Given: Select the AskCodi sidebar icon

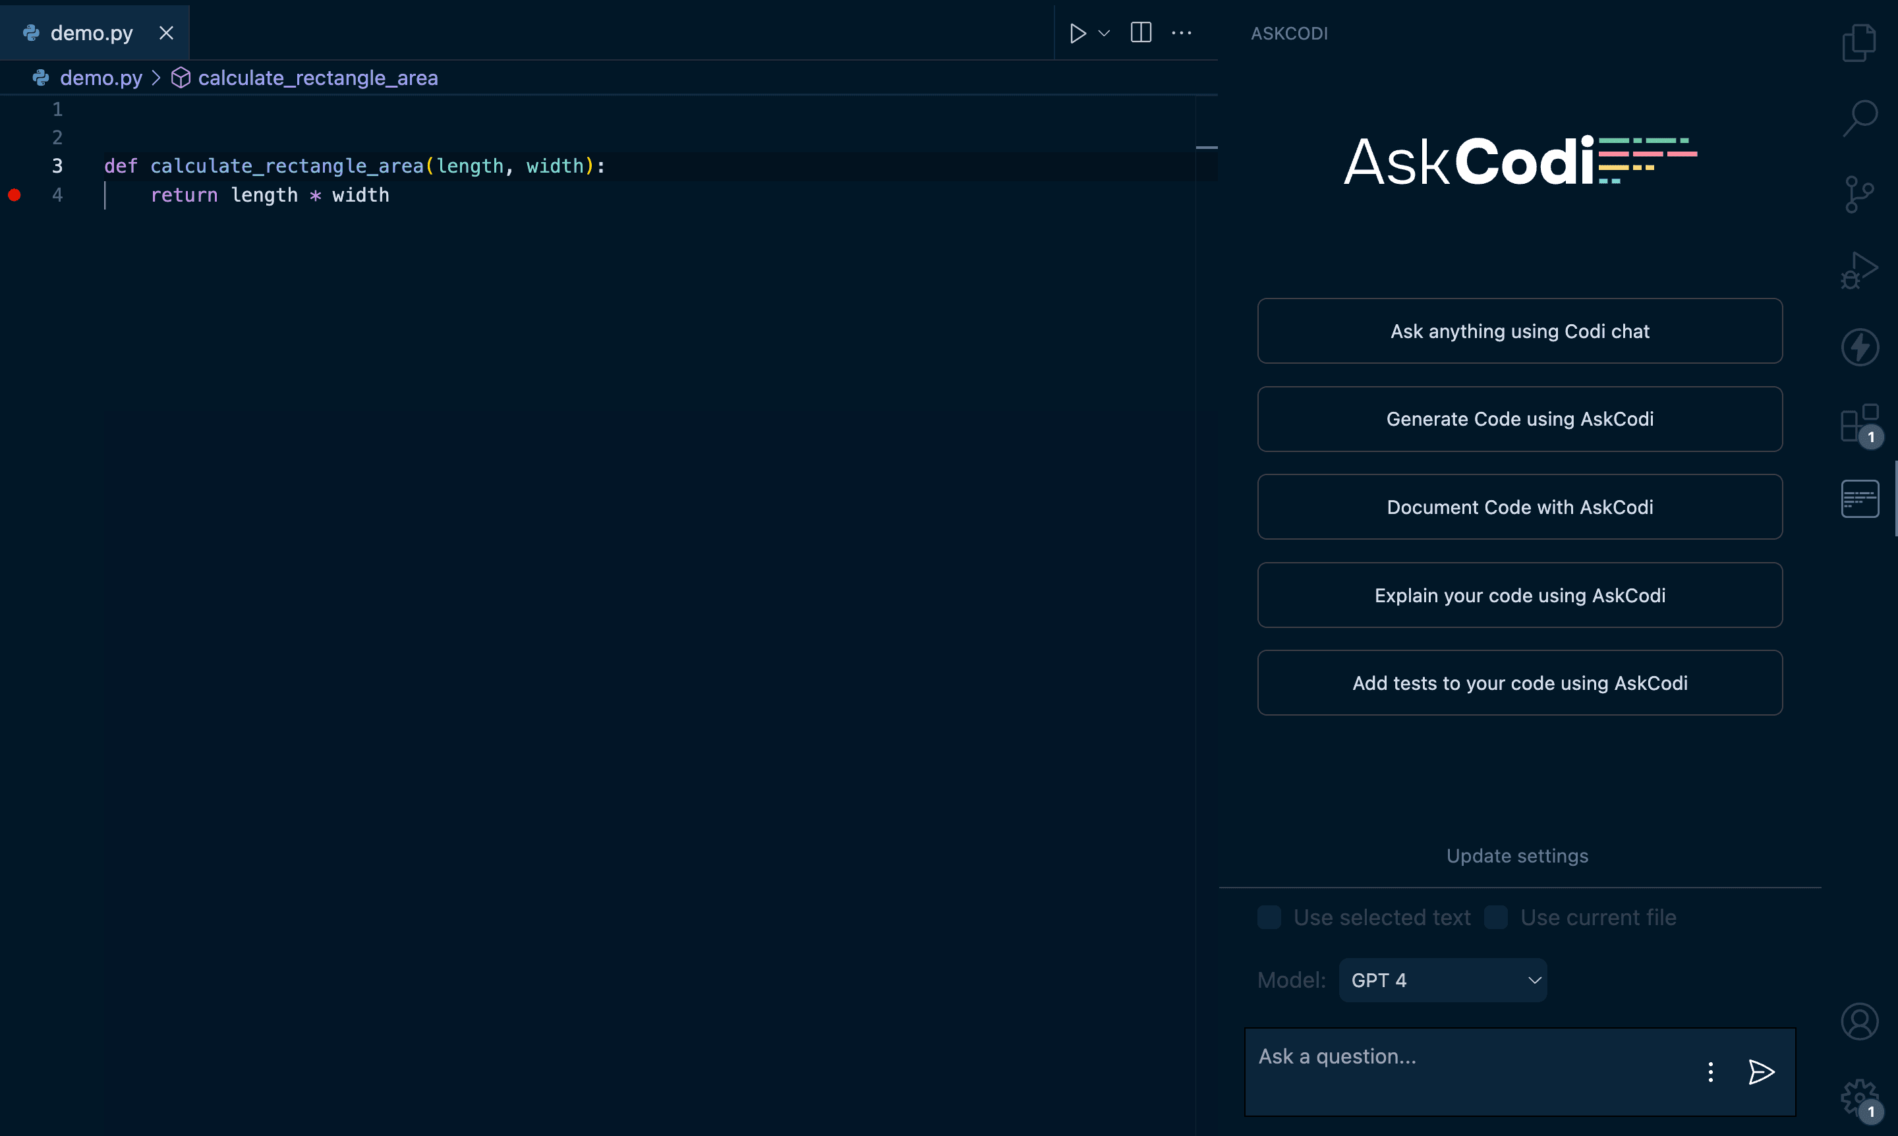Looking at the screenshot, I should pyautogui.click(x=1859, y=499).
